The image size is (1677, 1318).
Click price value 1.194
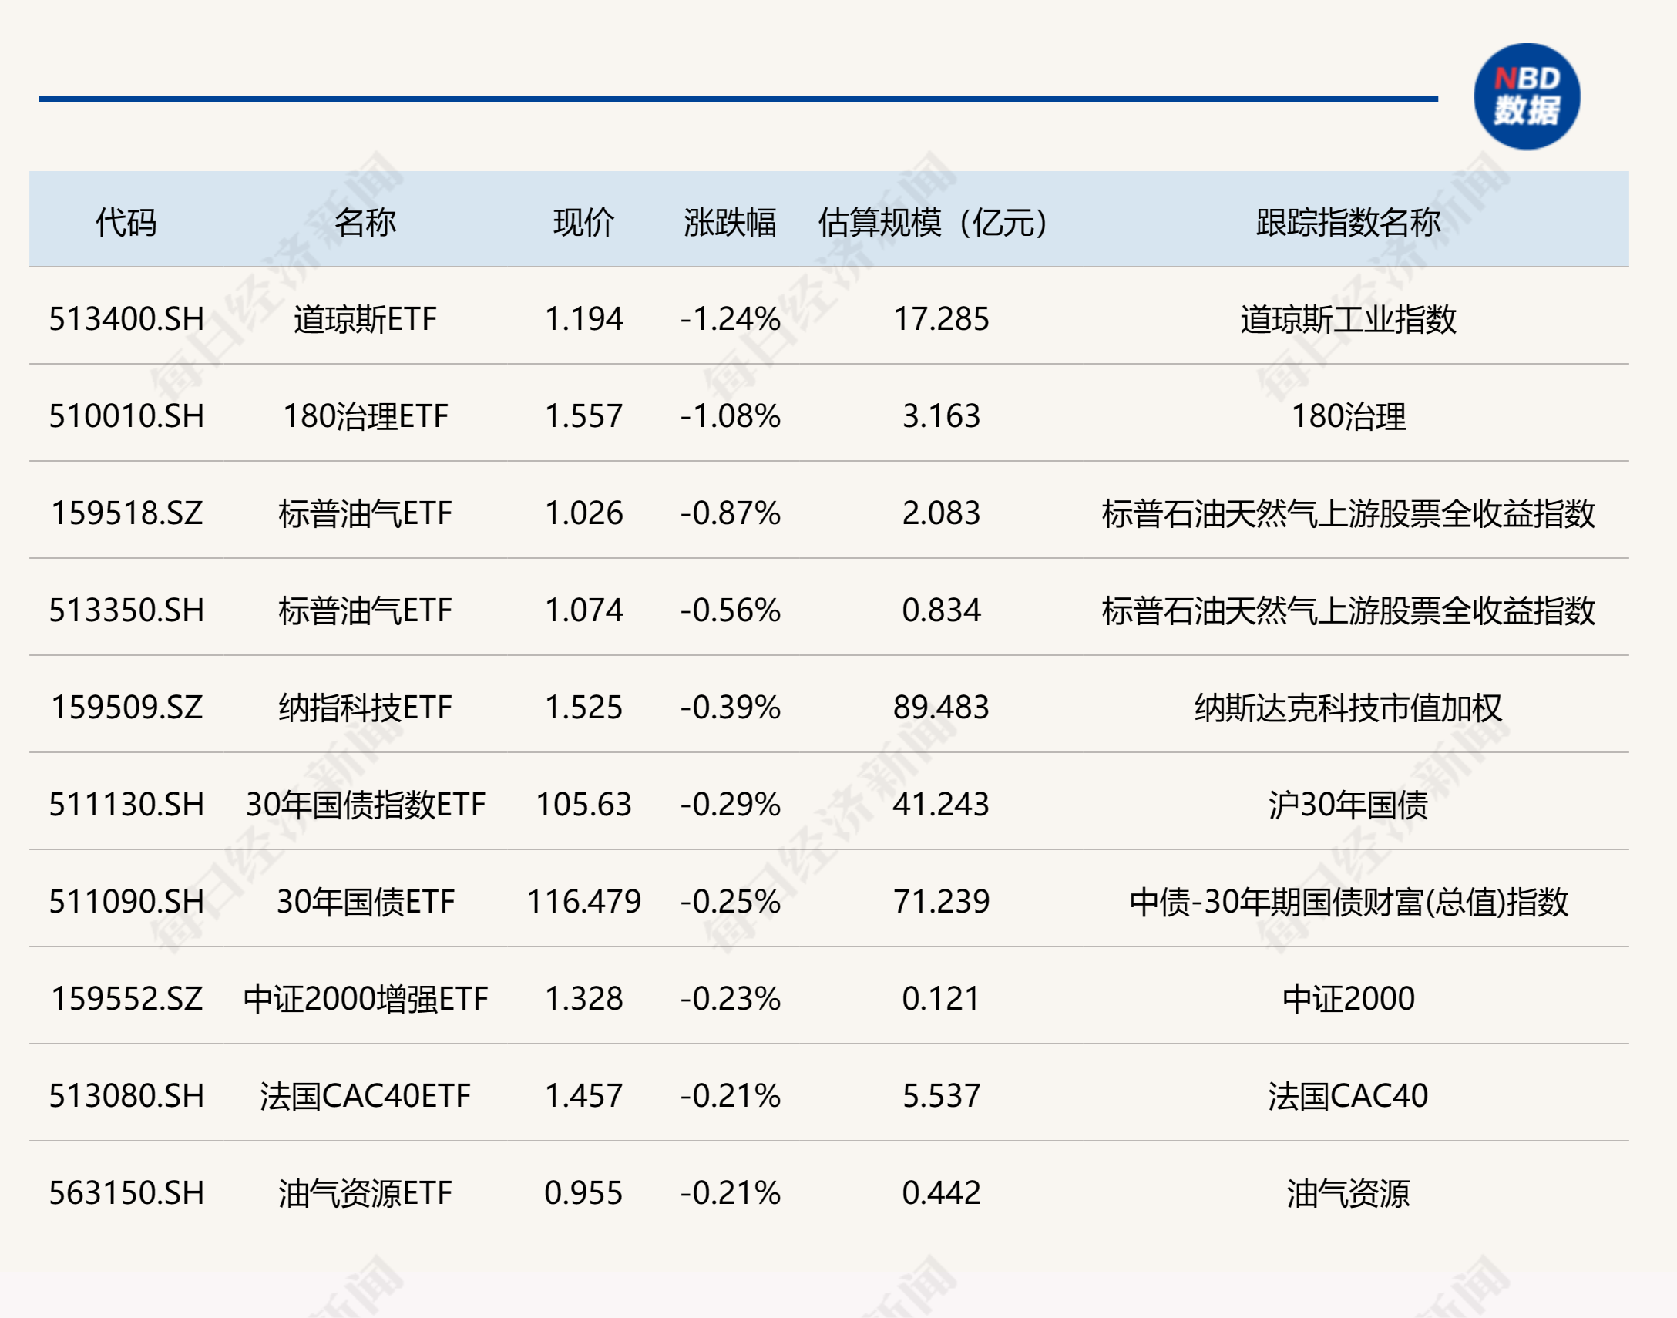583,318
